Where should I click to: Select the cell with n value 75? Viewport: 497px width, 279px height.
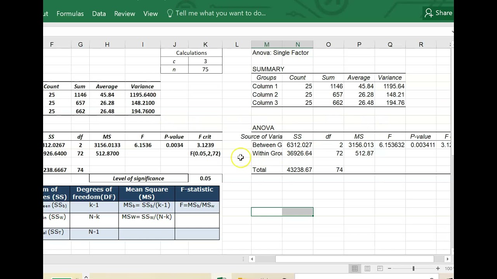[205, 69]
